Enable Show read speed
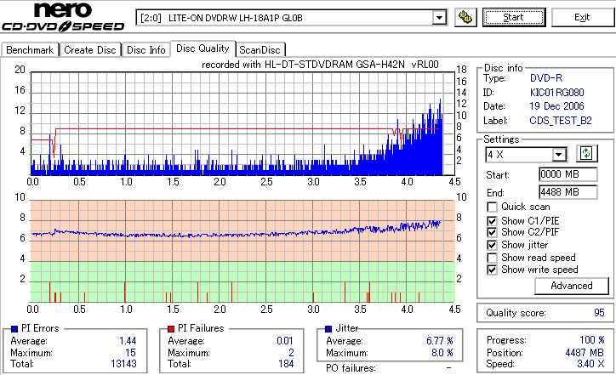Screen dimensions: 616x375 pyautogui.click(x=492, y=258)
